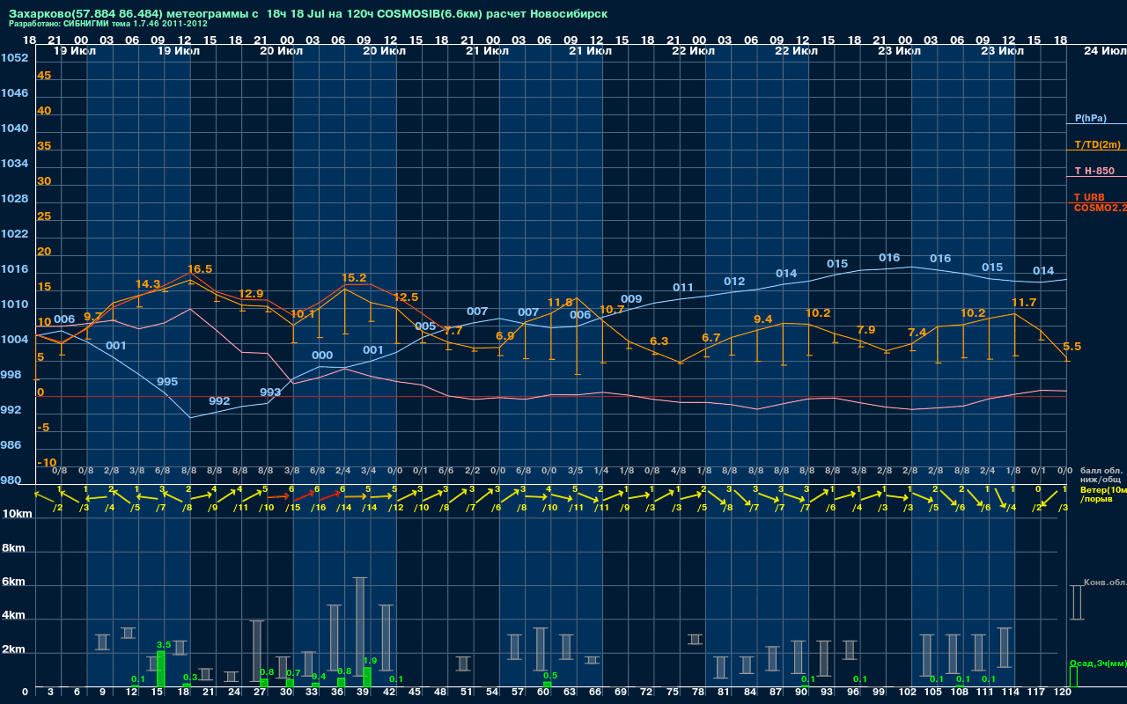Click the 9.4 temperature value
This screenshot has height=704, width=1127.
(763, 319)
